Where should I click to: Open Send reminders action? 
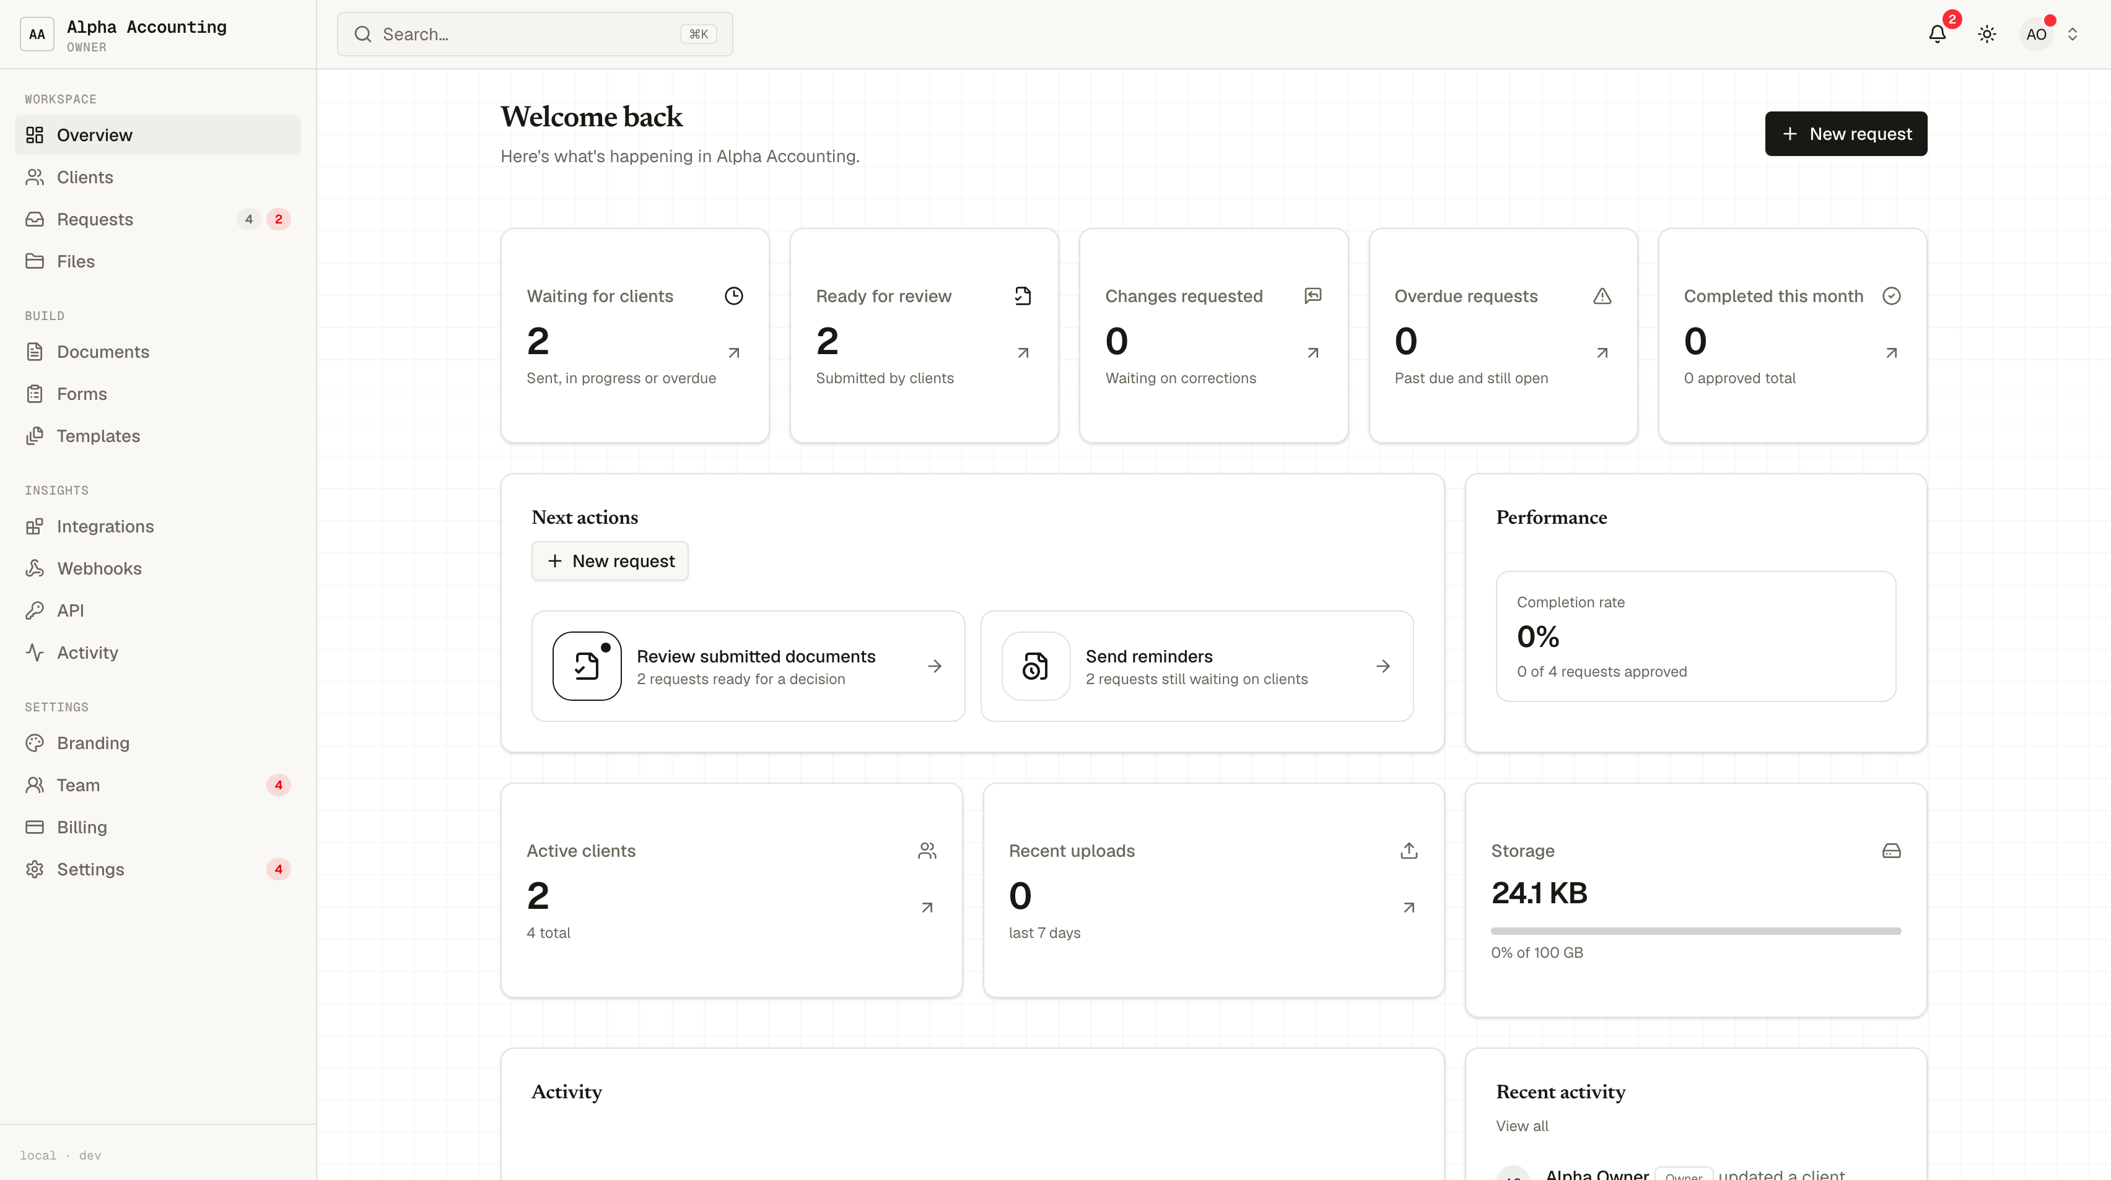[x=1197, y=667]
